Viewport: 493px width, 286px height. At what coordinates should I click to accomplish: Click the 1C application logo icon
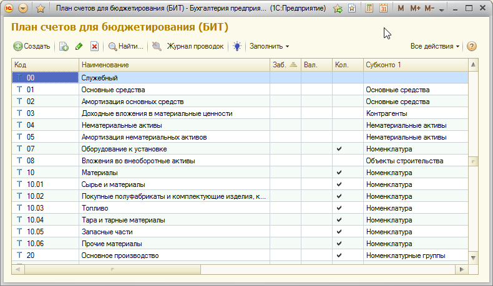9,8
